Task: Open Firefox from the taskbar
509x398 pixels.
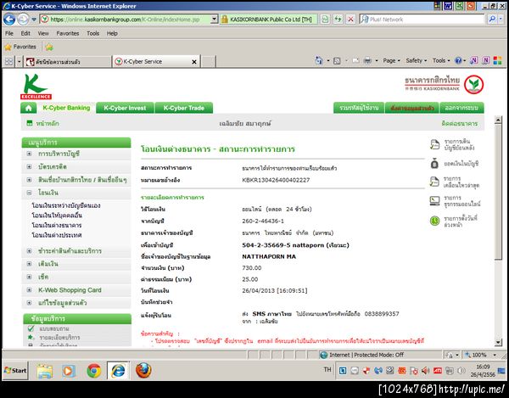Action: [143, 370]
